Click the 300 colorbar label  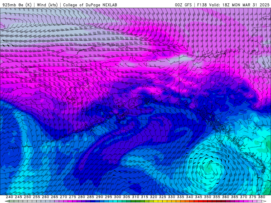click(118, 197)
